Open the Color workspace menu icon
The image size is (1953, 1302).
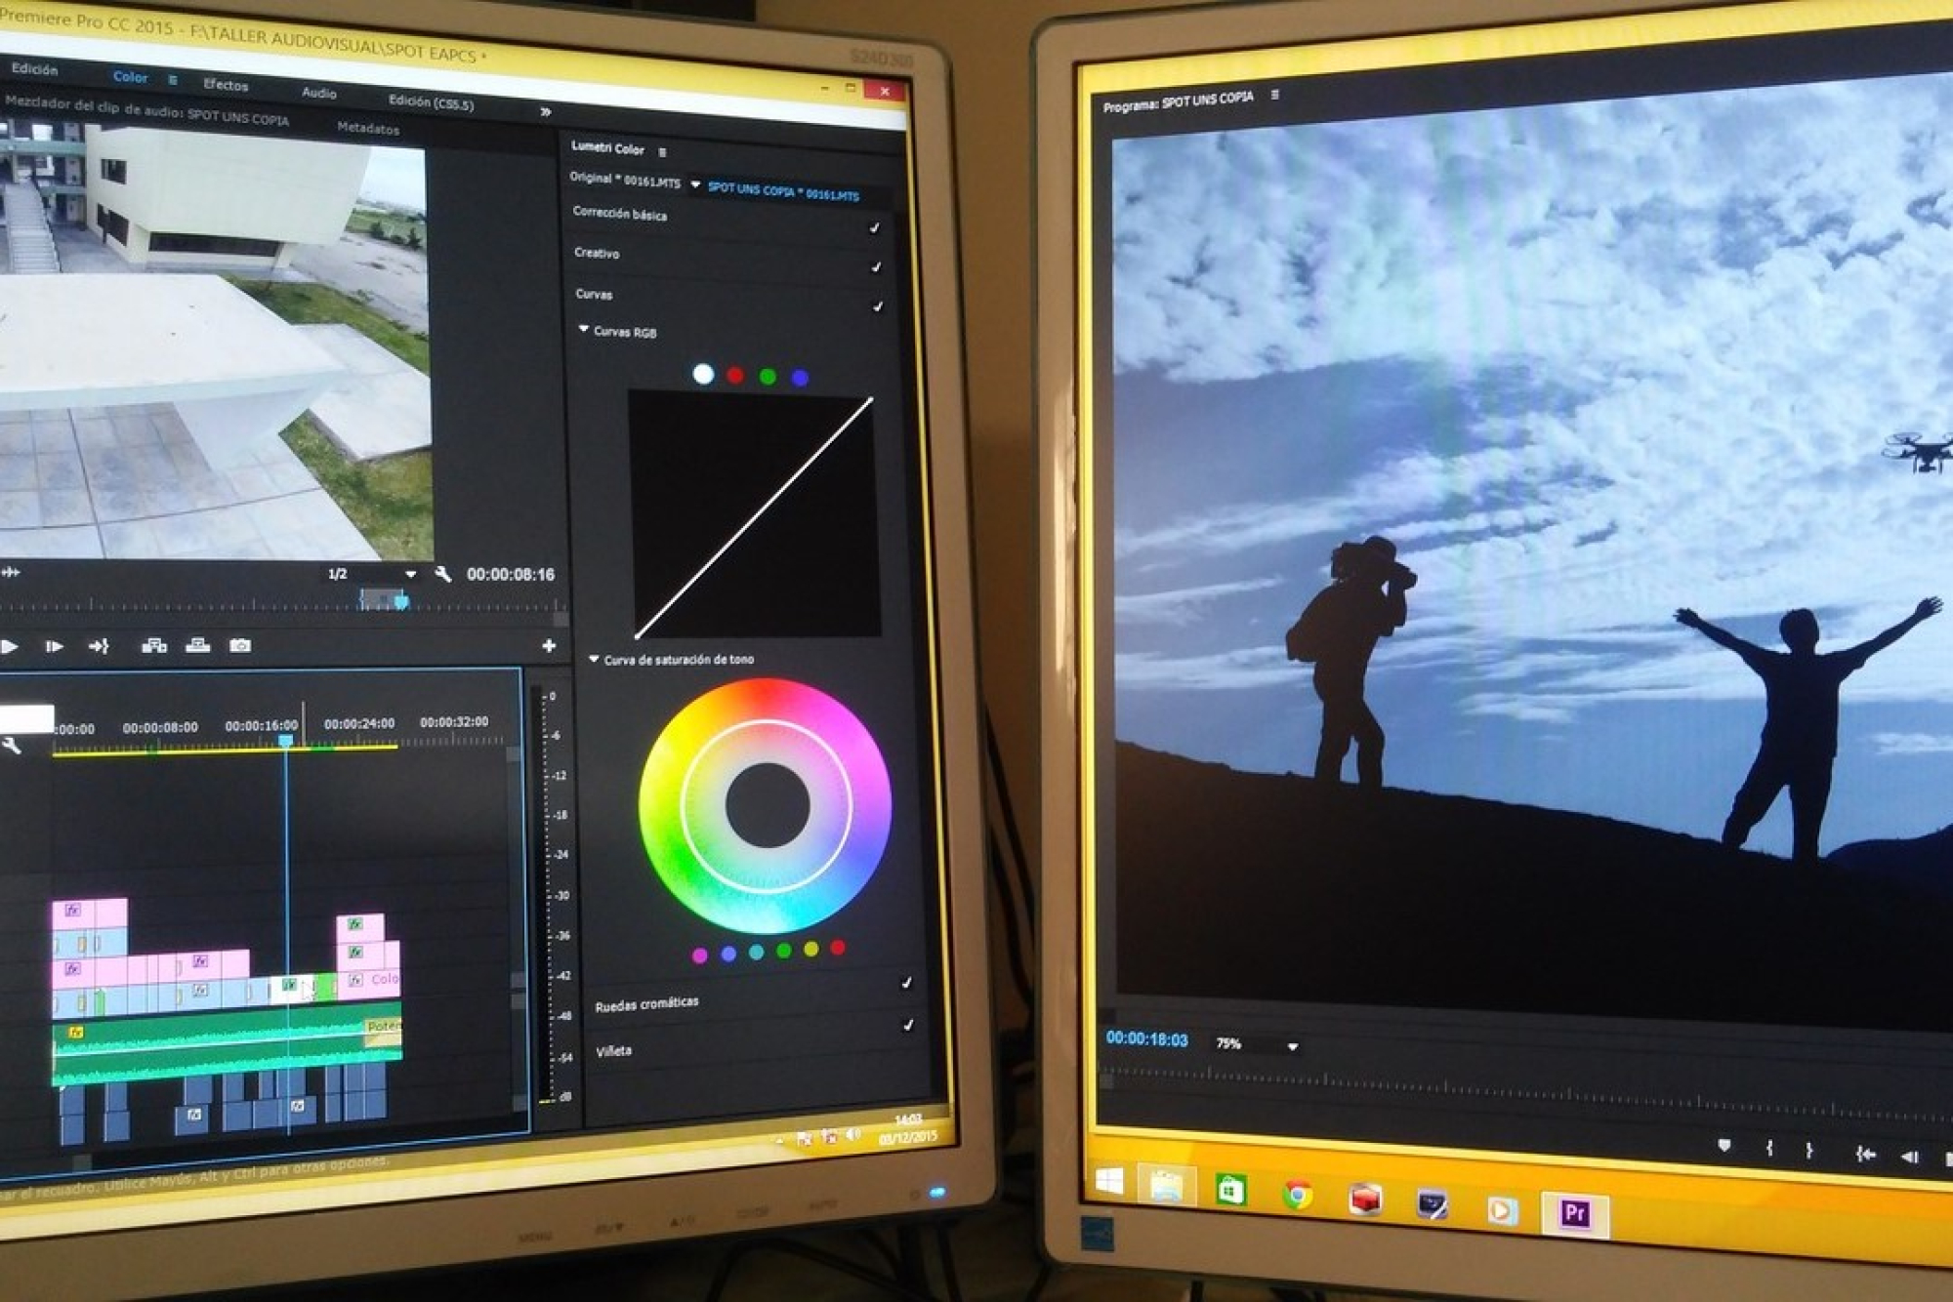tap(173, 80)
